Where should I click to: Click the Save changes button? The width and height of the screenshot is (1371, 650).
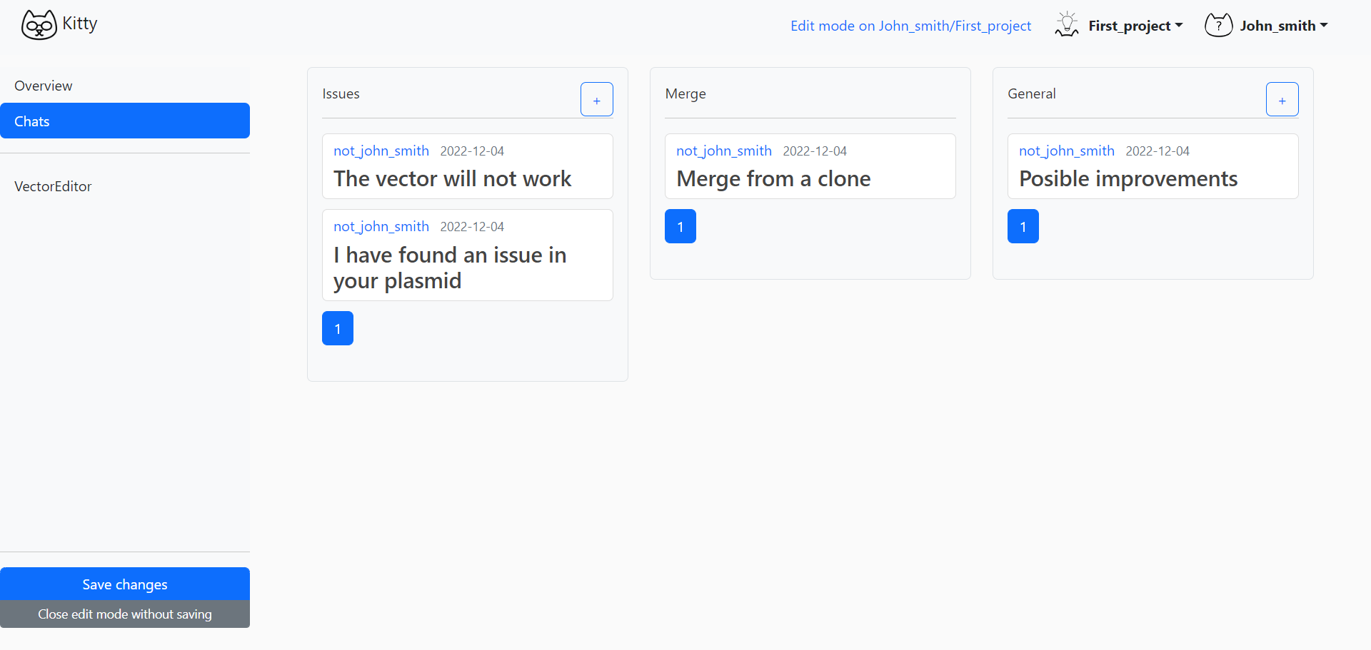point(125,584)
